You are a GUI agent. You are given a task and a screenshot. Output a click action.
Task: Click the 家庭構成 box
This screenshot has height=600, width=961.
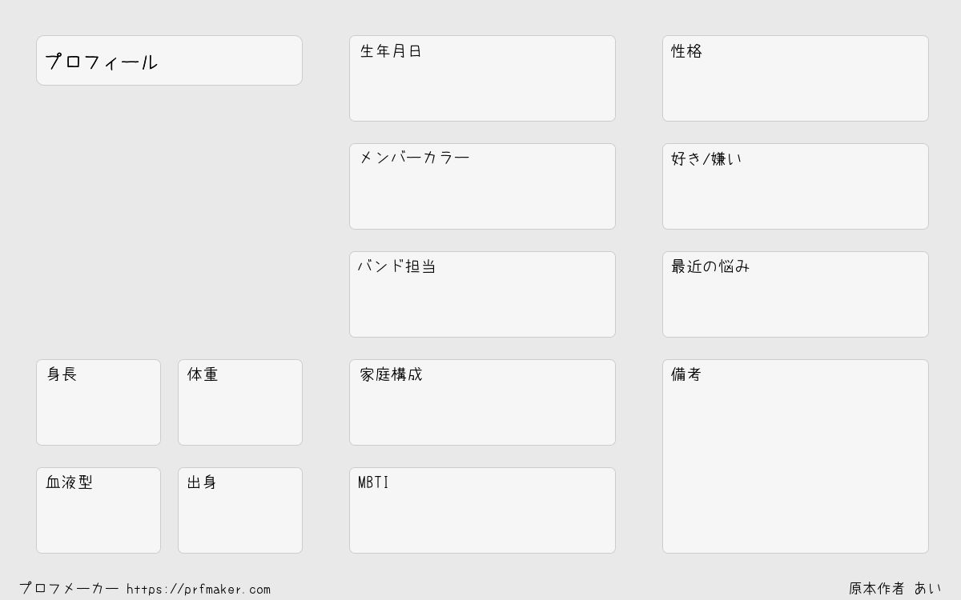(482, 402)
